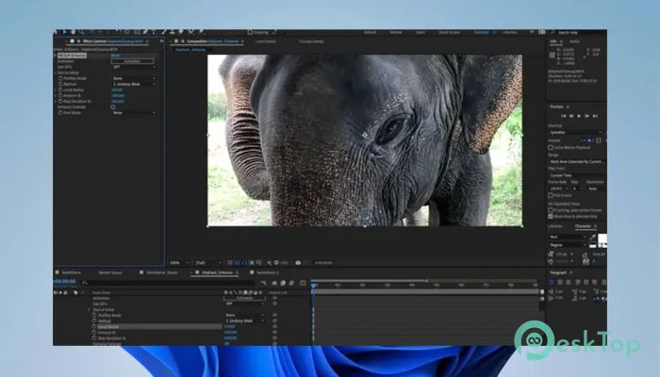Select the Hand tool

[x=73, y=32]
